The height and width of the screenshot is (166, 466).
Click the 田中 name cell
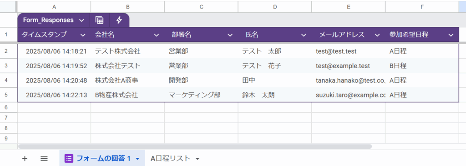275,80
